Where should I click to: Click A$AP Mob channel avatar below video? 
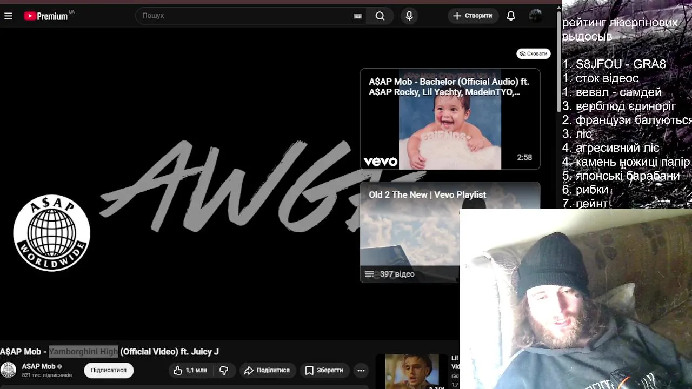8,370
